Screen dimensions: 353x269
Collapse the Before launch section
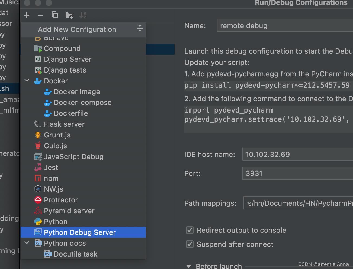tap(189, 266)
